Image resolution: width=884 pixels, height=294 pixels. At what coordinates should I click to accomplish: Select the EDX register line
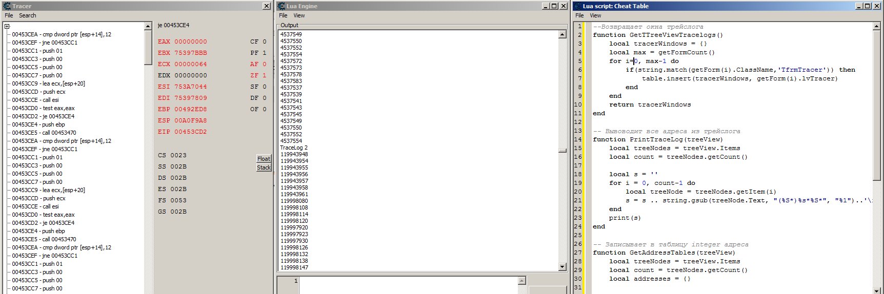(x=183, y=75)
